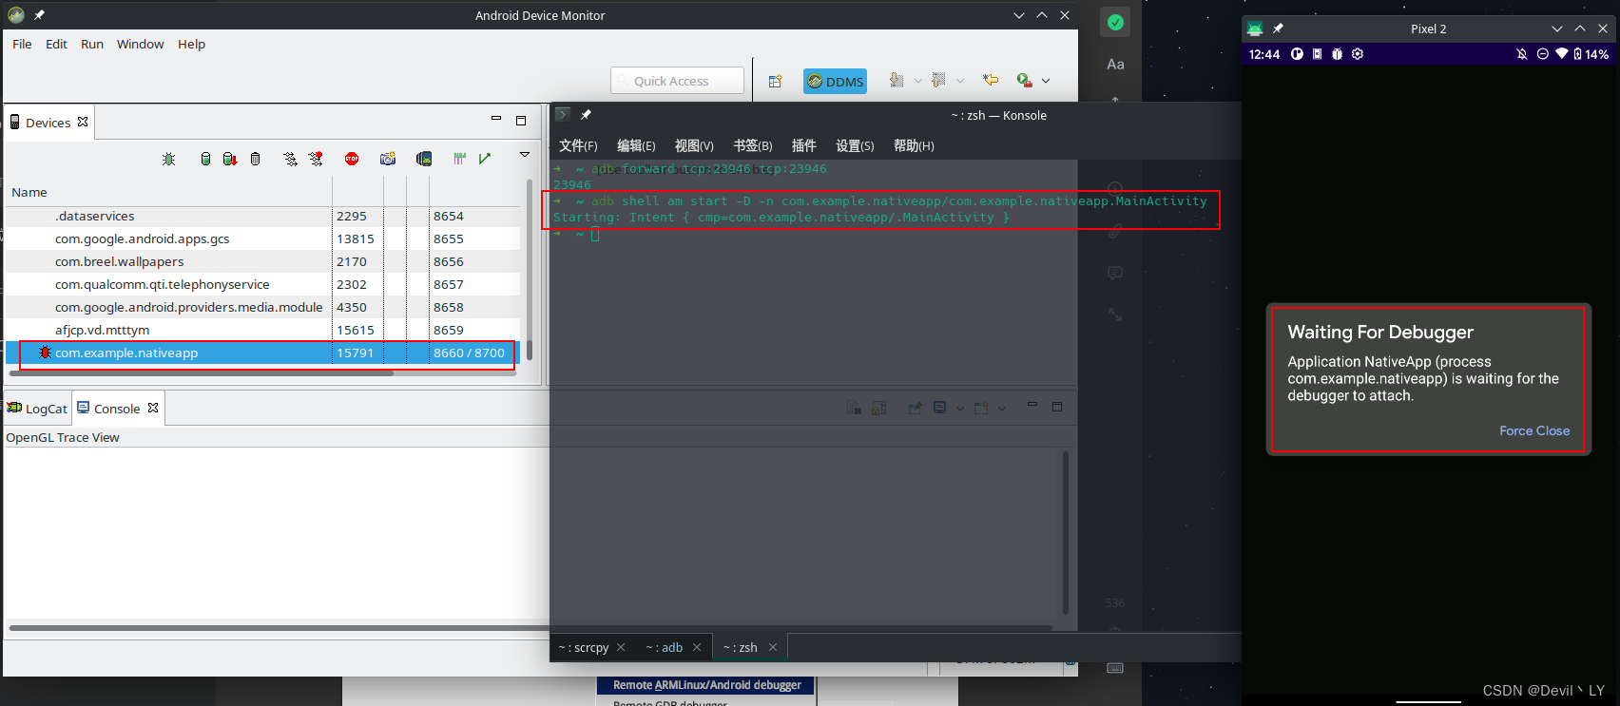This screenshot has height=706, width=1620.
Task: Click the Debug selected process bug icon
Action: pos(168,159)
